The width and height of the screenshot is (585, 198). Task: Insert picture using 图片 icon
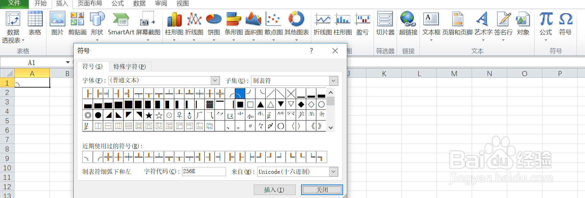tap(58, 24)
